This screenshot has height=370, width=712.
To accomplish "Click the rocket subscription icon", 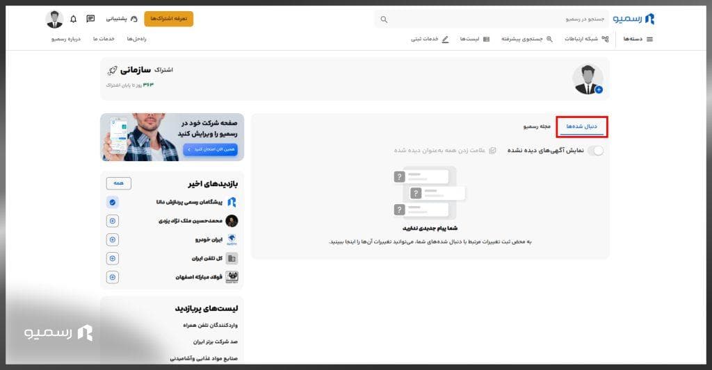I will pos(112,71).
